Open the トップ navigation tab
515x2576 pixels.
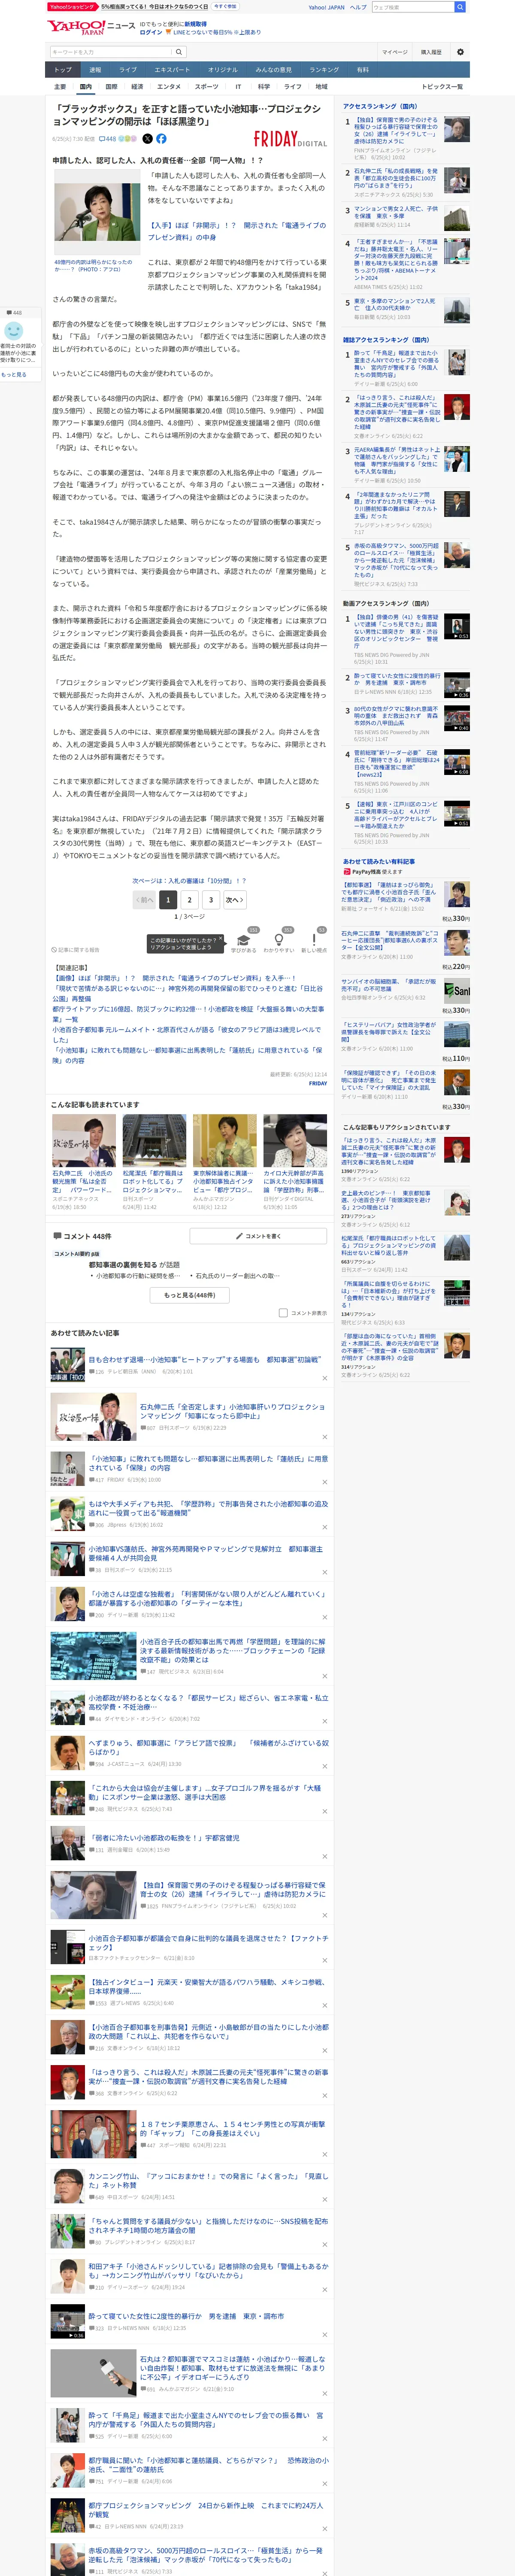63,70
